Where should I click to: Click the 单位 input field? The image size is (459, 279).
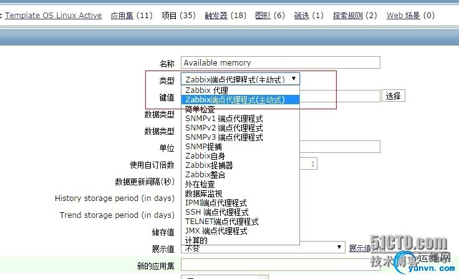click(340, 147)
